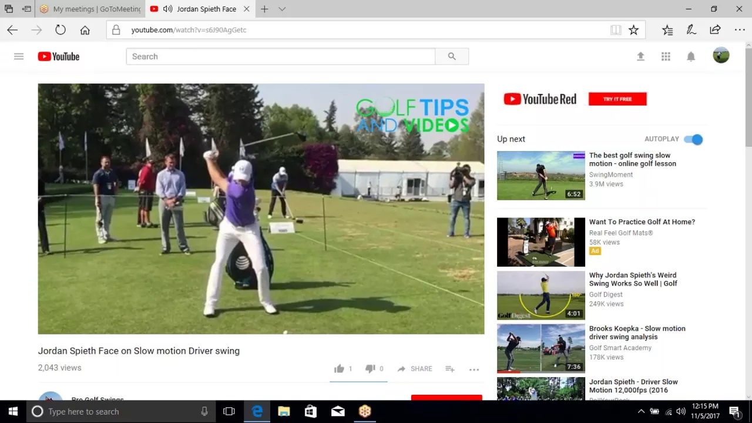The image size is (752, 423).
Task: Click the YouTube search magnifier button
Action: pos(452,56)
